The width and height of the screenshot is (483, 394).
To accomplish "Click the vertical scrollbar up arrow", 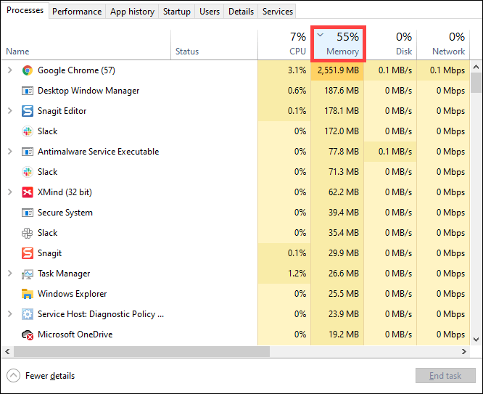I will 476,67.
